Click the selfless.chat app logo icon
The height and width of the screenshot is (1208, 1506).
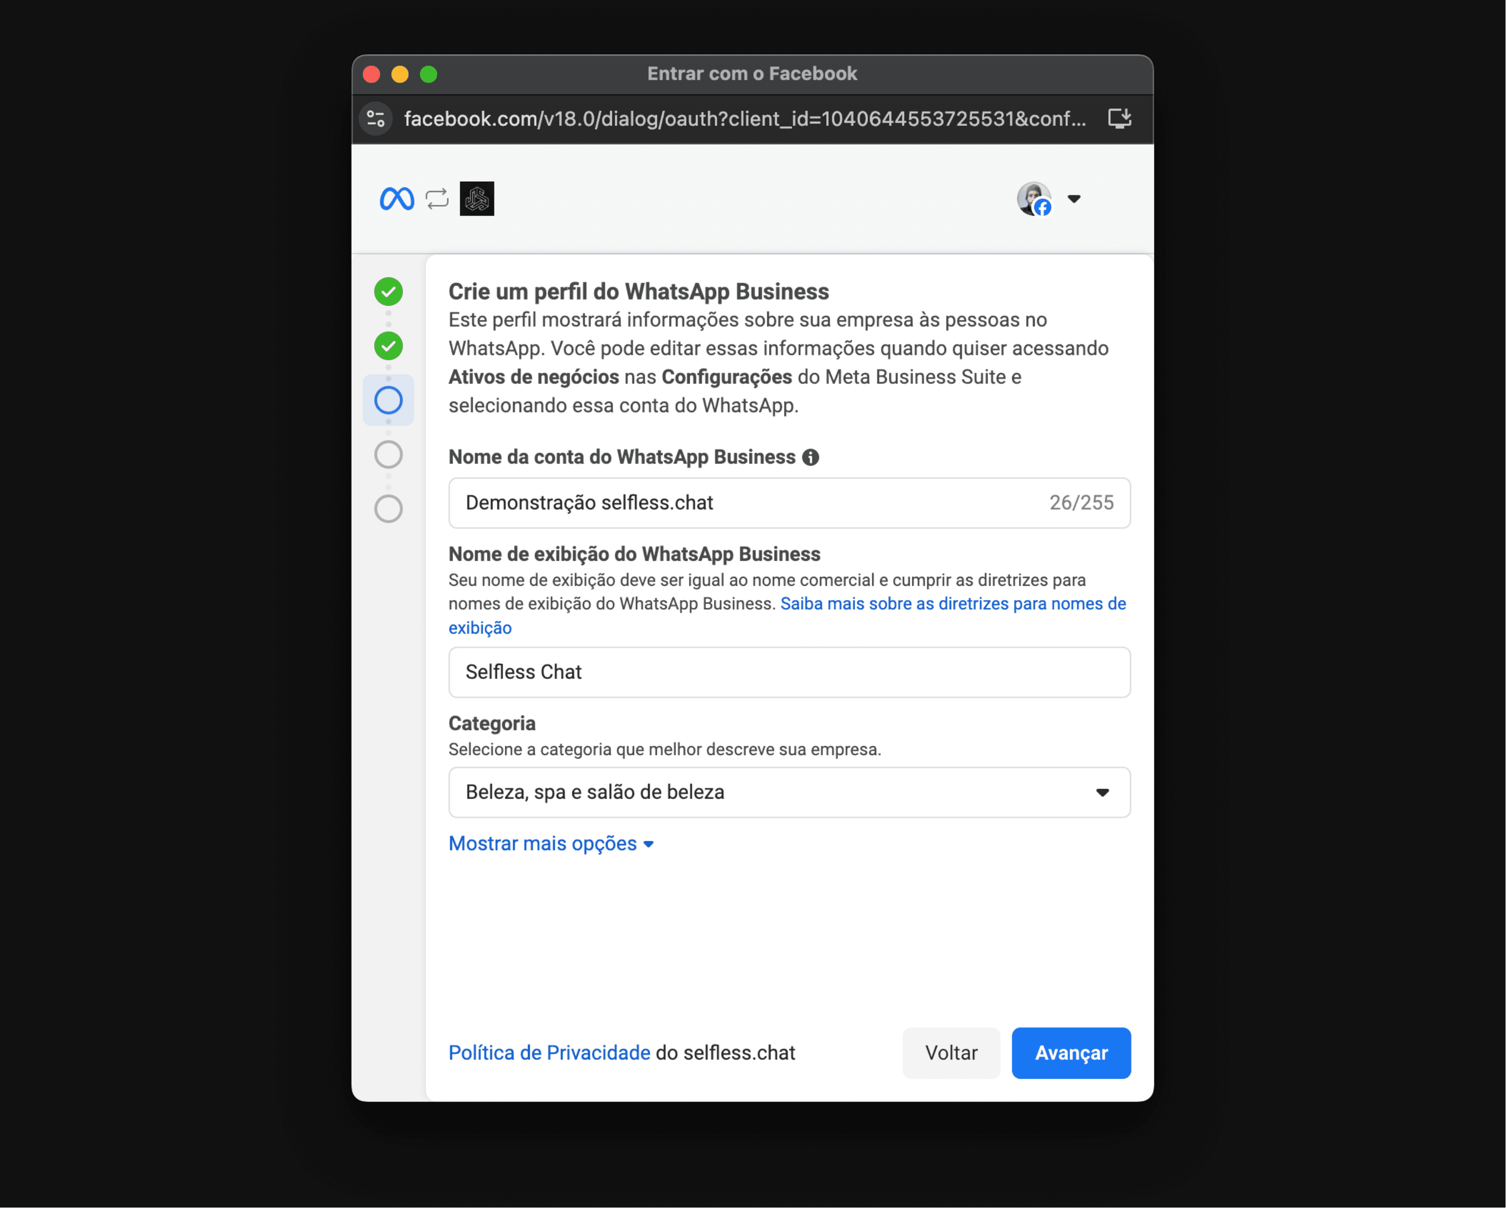pos(477,199)
